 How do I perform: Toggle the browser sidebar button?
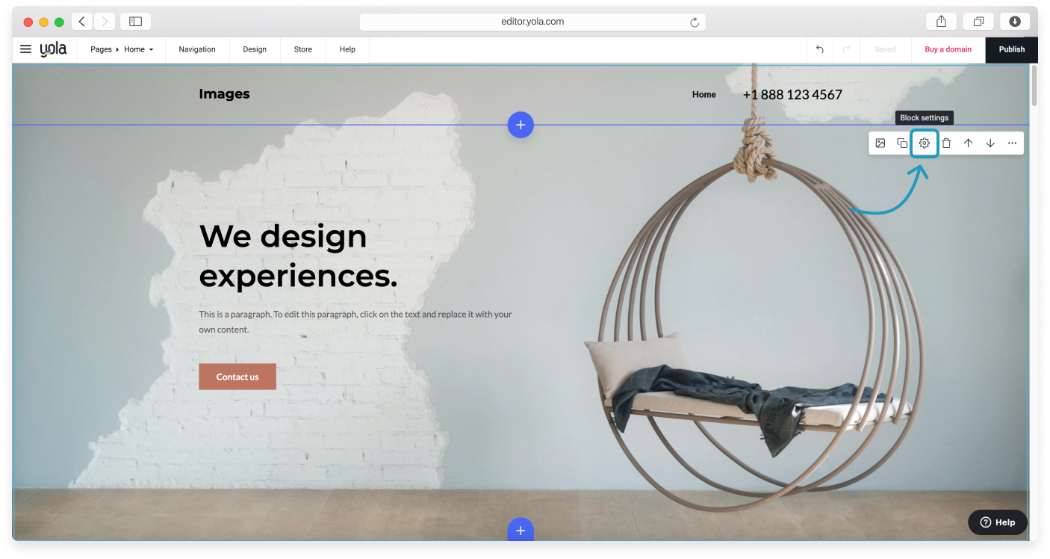135,22
